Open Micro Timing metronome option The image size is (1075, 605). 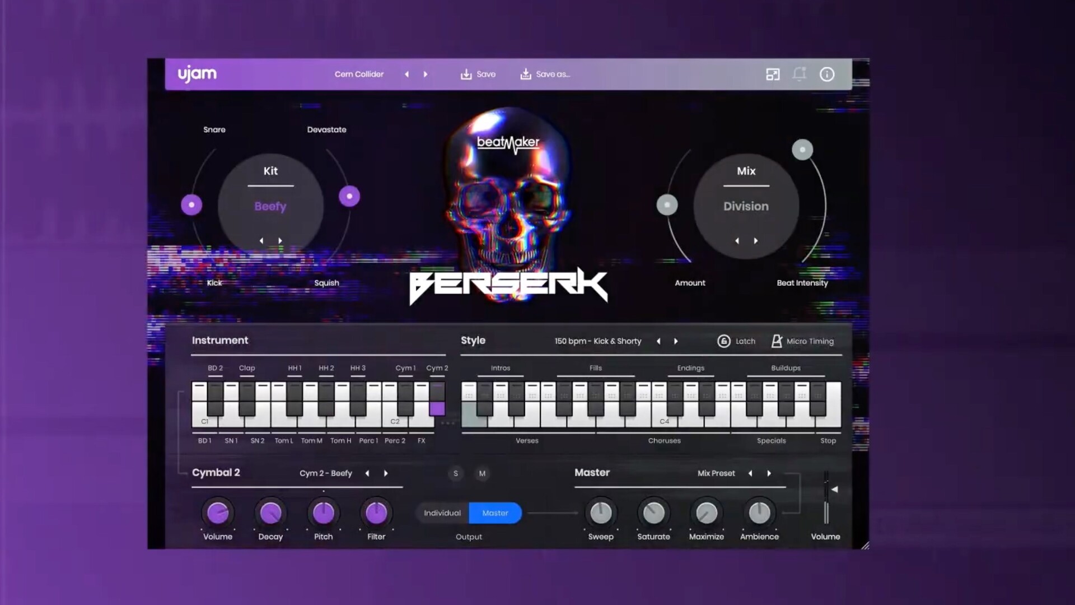pos(802,341)
